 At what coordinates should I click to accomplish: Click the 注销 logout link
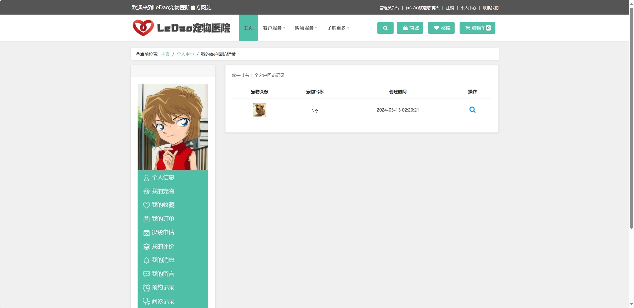tap(450, 7)
